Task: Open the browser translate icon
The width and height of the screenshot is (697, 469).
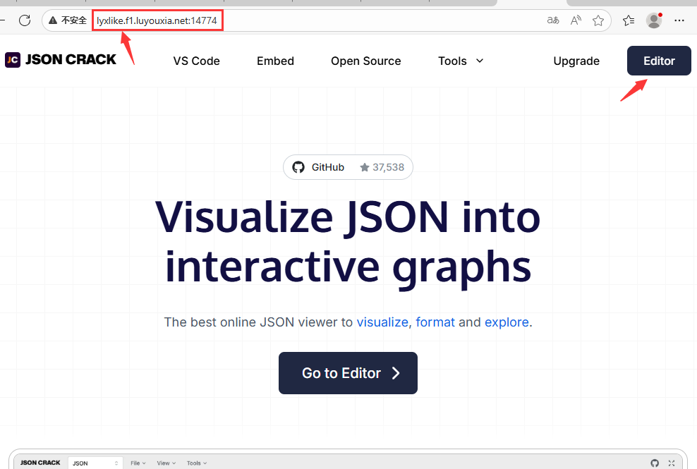Action: tap(553, 20)
